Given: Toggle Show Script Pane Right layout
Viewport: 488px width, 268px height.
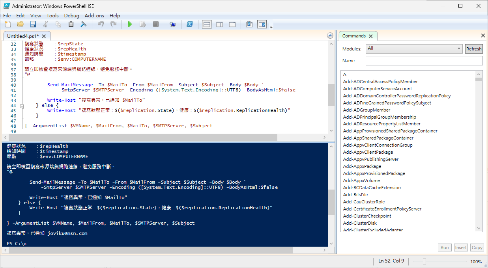Looking at the screenshot, I should 220,24.
